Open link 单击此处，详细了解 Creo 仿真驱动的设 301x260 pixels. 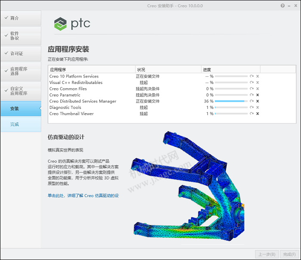click(x=83, y=195)
